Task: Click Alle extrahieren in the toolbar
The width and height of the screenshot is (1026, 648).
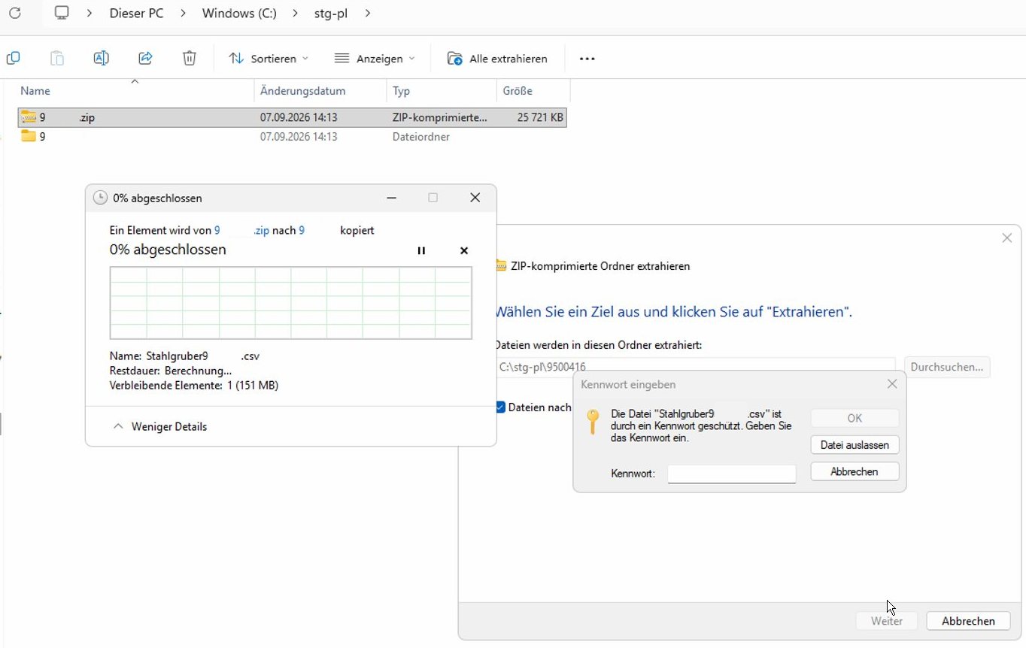Action: (498, 58)
